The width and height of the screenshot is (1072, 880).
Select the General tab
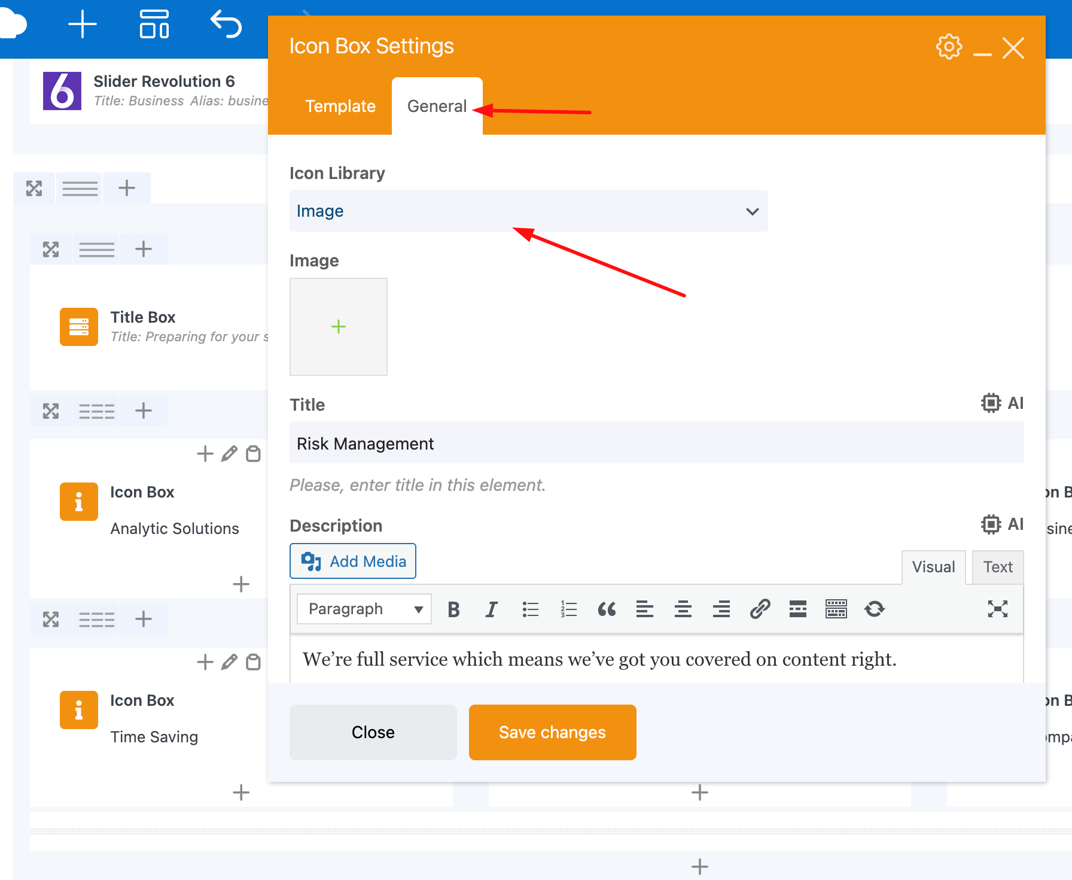pos(437,106)
